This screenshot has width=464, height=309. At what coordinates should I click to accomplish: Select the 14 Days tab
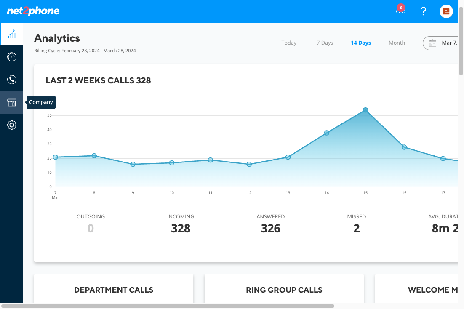click(361, 43)
